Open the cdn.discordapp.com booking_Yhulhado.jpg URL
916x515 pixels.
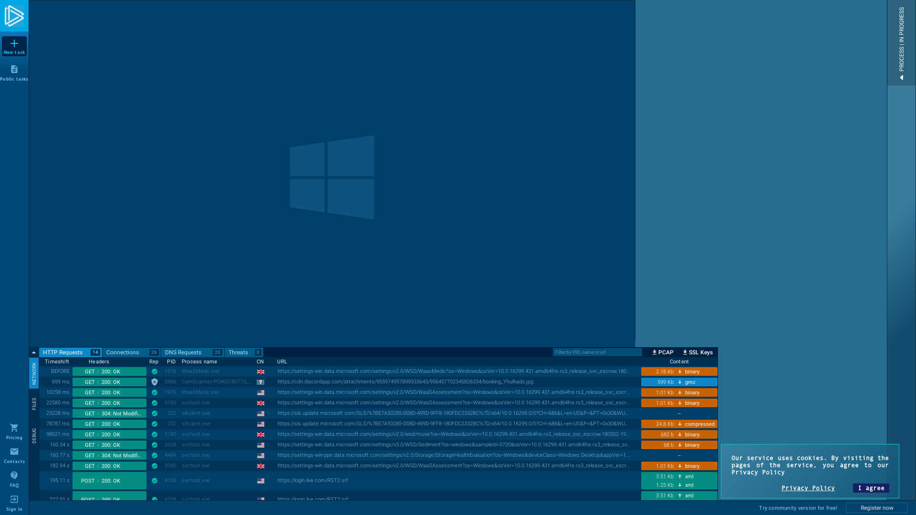tap(405, 382)
